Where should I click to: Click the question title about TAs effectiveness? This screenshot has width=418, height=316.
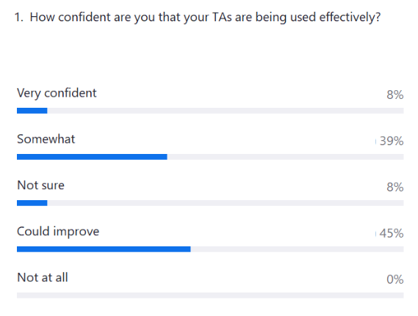pyautogui.click(x=205, y=18)
